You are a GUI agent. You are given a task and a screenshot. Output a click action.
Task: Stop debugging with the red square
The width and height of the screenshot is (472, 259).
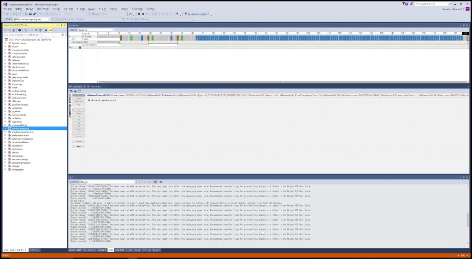[x=143, y=14]
